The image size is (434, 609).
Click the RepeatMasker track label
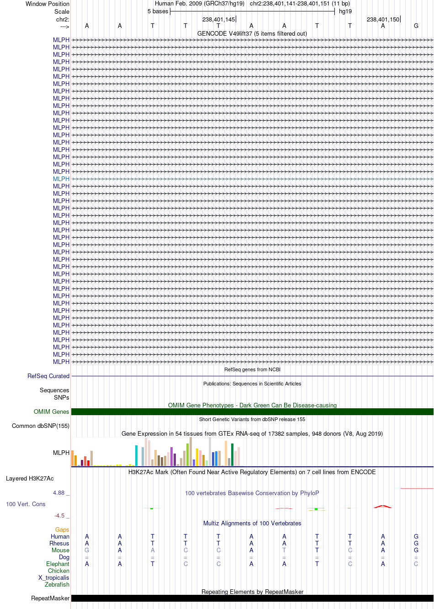(50, 598)
